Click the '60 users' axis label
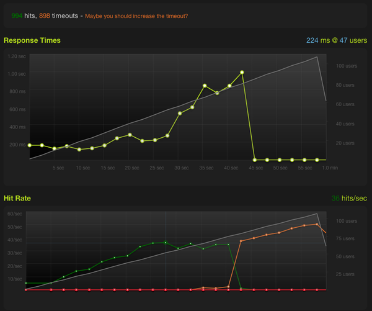The height and width of the screenshot is (311, 372). (x=345, y=104)
